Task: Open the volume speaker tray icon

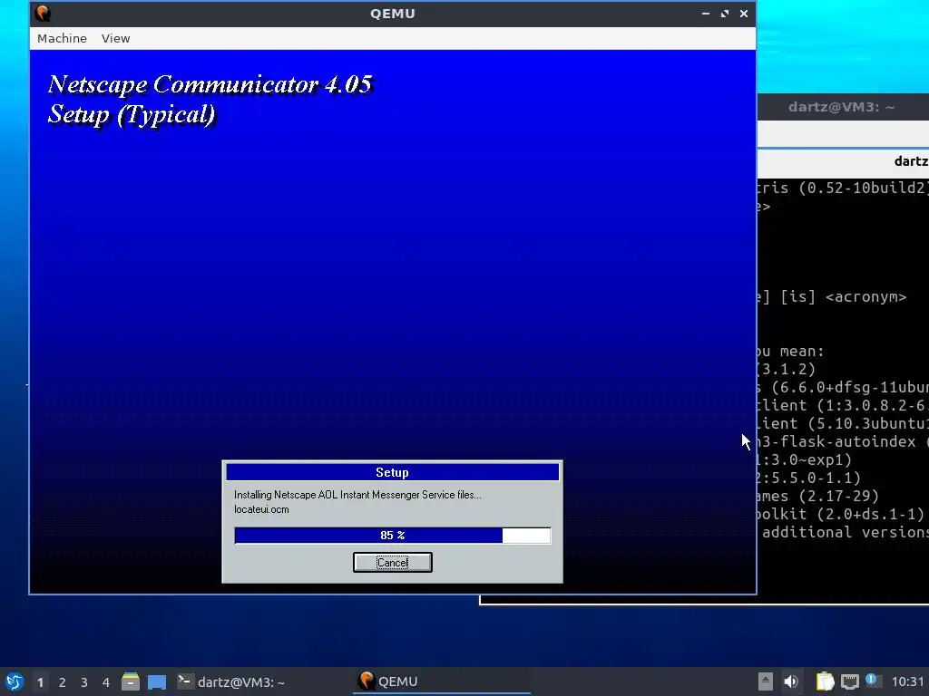Action: [x=790, y=681]
